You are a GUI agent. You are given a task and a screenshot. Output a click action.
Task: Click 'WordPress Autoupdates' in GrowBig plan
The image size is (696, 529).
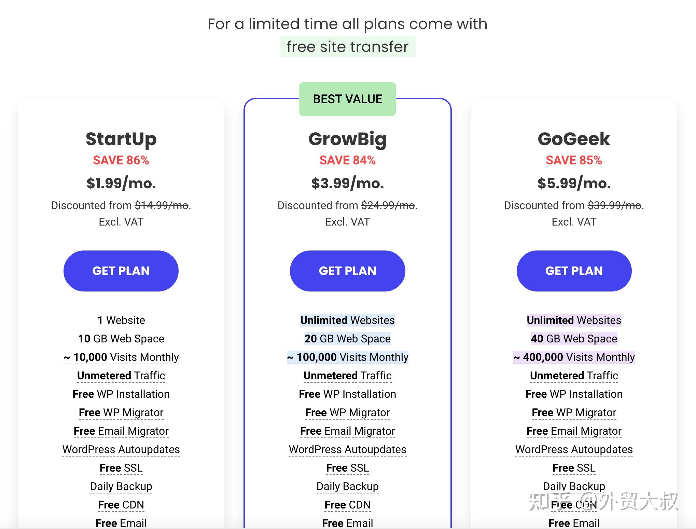(347, 449)
